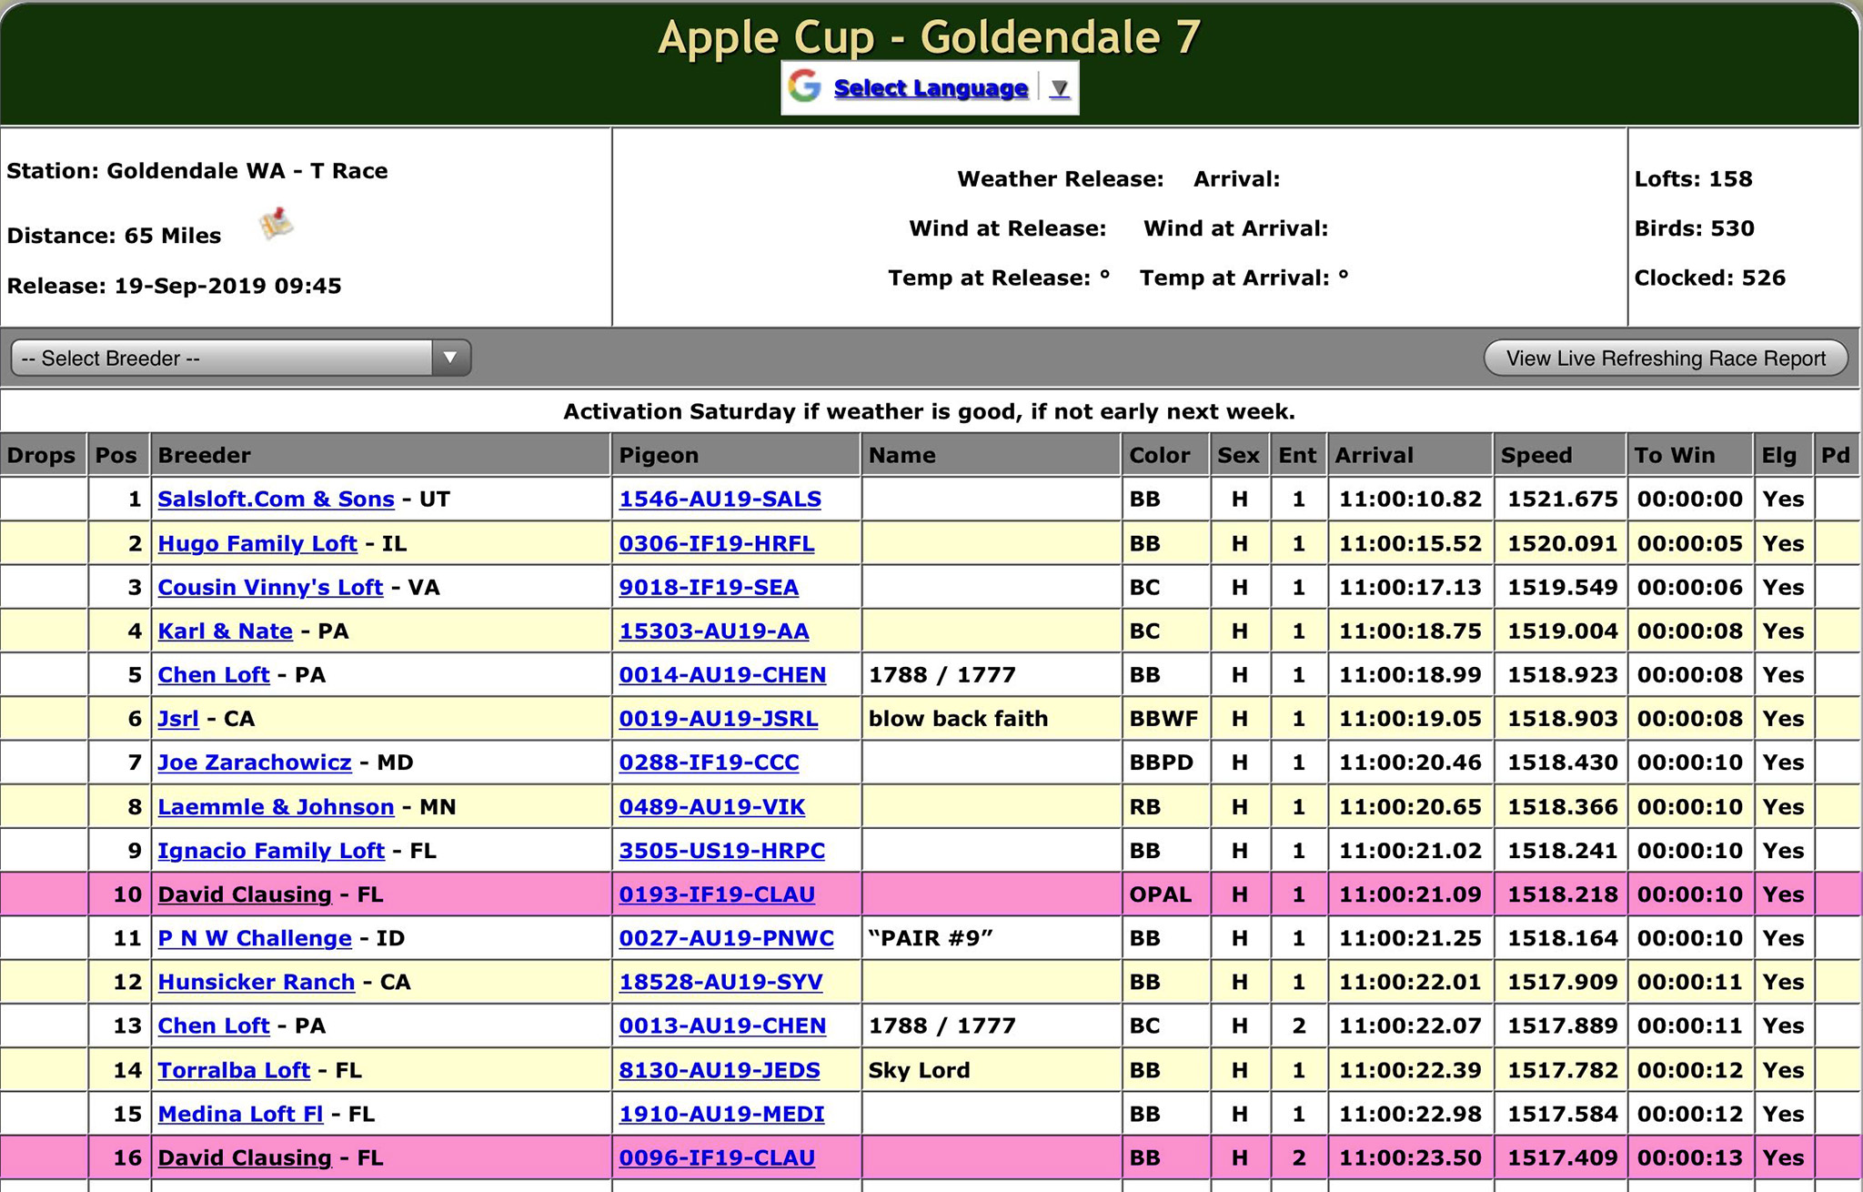
Task: Open pigeon 1546-AU19-SALS details
Action: tap(720, 500)
